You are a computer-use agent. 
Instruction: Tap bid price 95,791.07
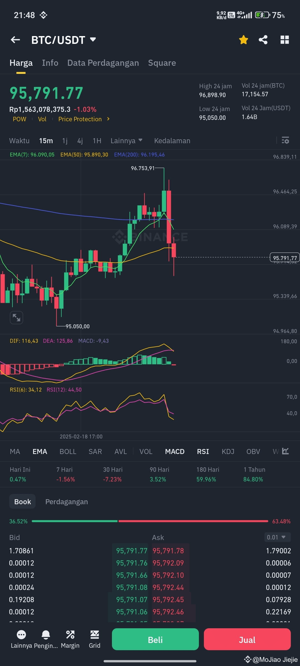pyautogui.click(x=132, y=599)
